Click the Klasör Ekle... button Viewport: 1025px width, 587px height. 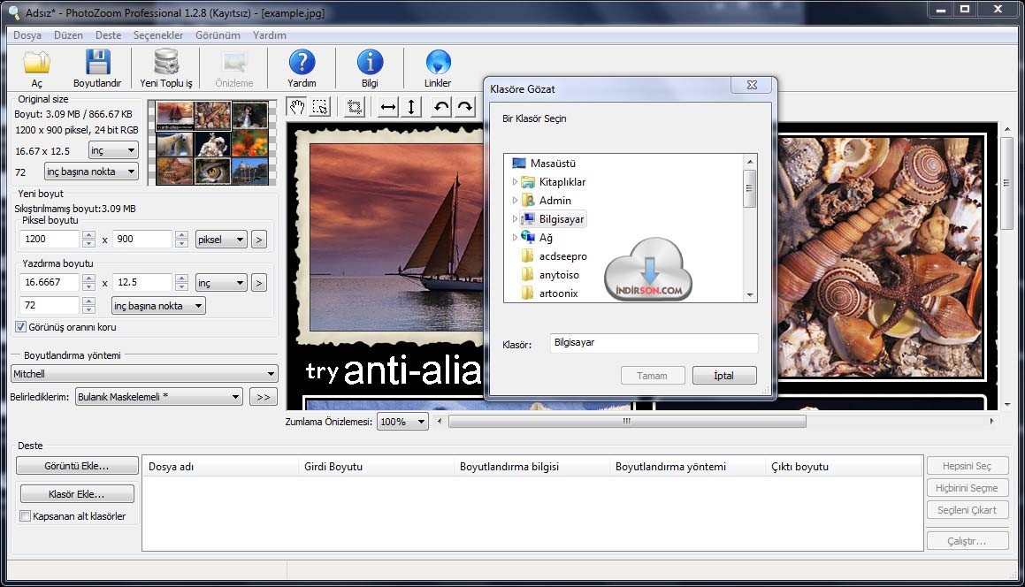pyautogui.click(x=77, y=493)
